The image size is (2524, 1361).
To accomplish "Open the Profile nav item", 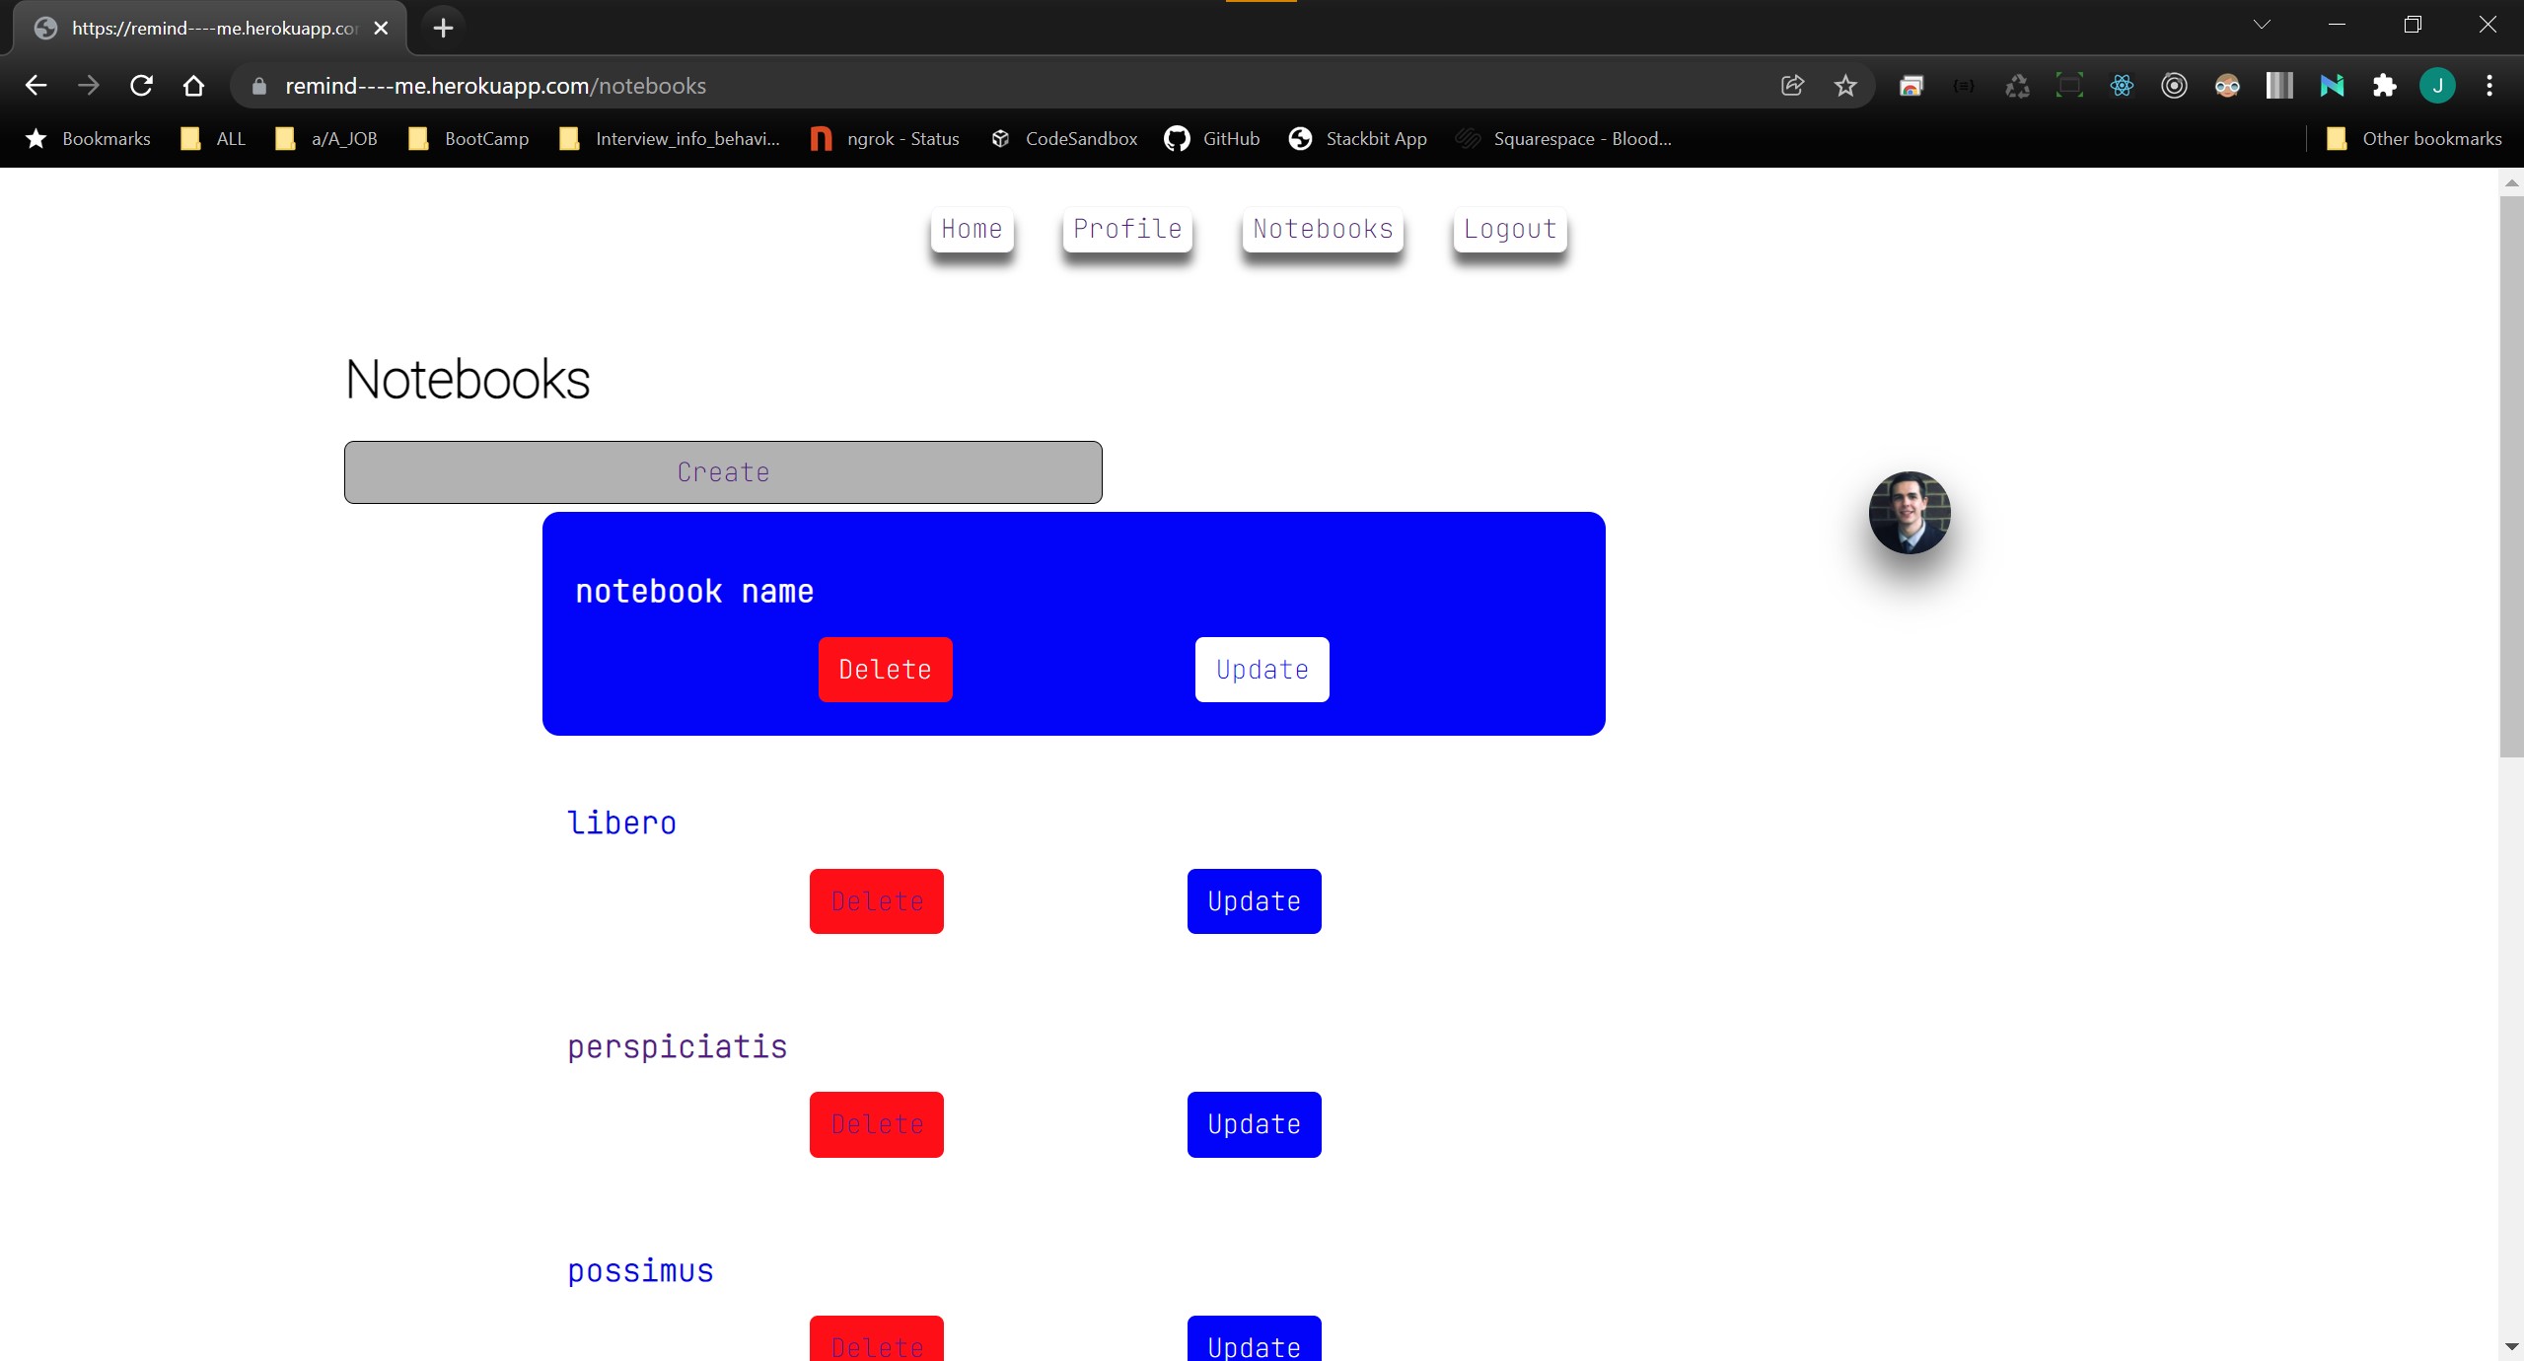I will pyautogui.click(x=1127, y=229).
